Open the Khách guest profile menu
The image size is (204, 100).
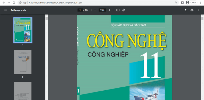pos(191,3)
